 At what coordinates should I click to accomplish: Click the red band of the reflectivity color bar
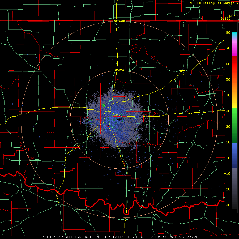tap(234, 64)
